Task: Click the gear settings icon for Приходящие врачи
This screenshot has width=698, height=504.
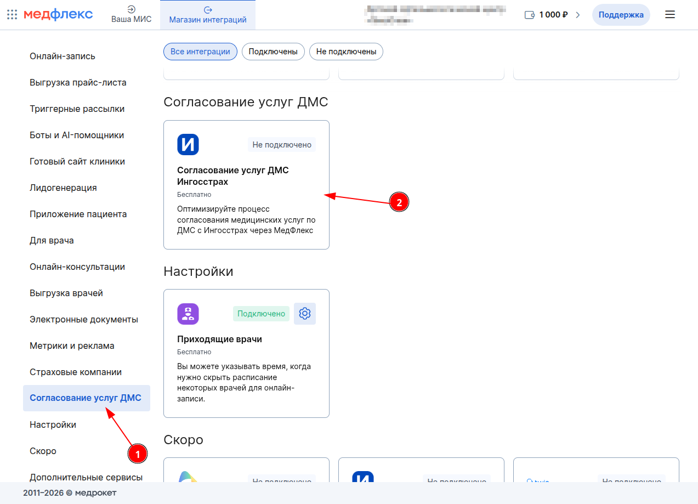Action: click(305, 314)
